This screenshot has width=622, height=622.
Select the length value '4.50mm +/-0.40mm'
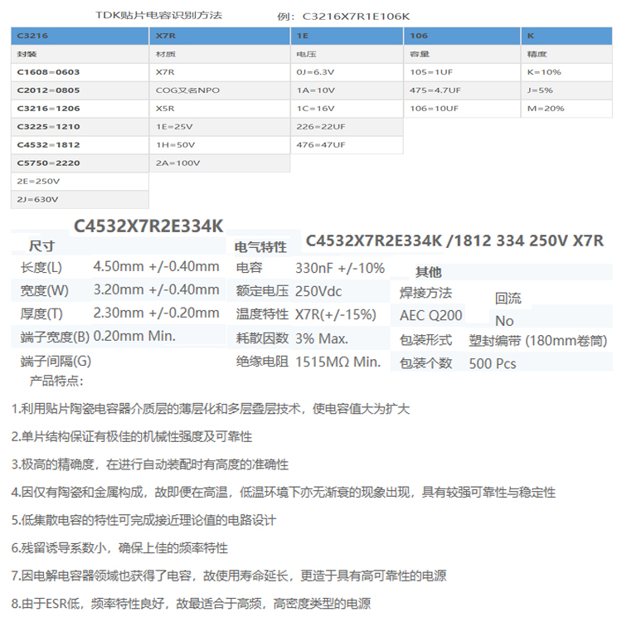tap(156, 266)
